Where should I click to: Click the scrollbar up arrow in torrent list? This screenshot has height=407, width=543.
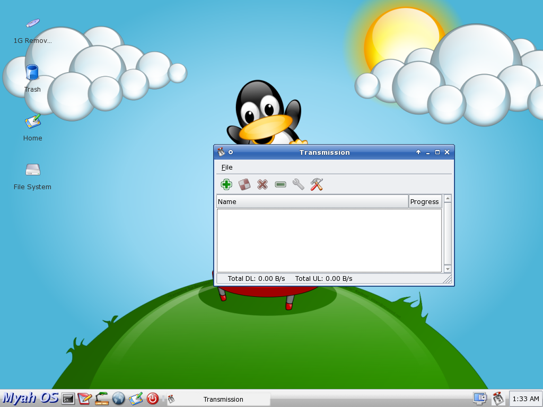coord(448,198)
